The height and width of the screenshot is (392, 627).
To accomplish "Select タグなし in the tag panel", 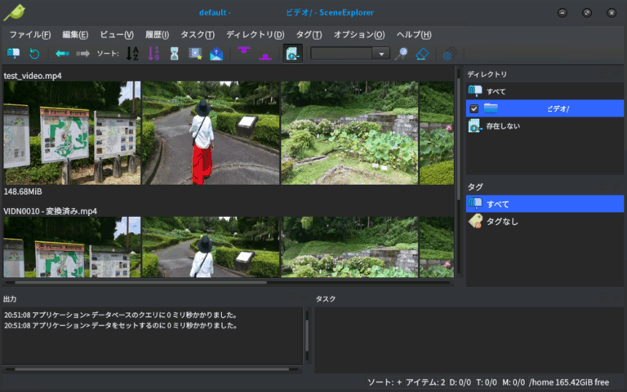I will [502, 222].
